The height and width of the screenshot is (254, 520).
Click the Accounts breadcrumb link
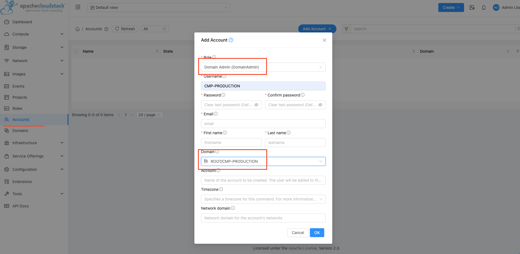point(94,29)
